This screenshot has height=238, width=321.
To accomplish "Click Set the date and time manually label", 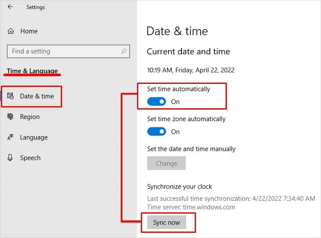I will [191, 149].
